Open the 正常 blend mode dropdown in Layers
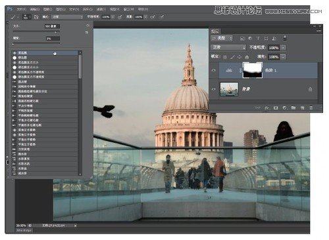 (228, 47)
